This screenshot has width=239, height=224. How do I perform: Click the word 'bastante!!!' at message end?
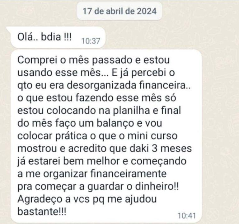pyautogui.click(x=42, y=212)
